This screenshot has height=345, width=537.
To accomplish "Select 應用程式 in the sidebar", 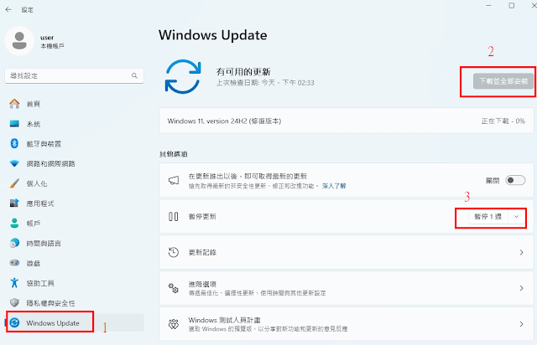I will coord(75,203).
